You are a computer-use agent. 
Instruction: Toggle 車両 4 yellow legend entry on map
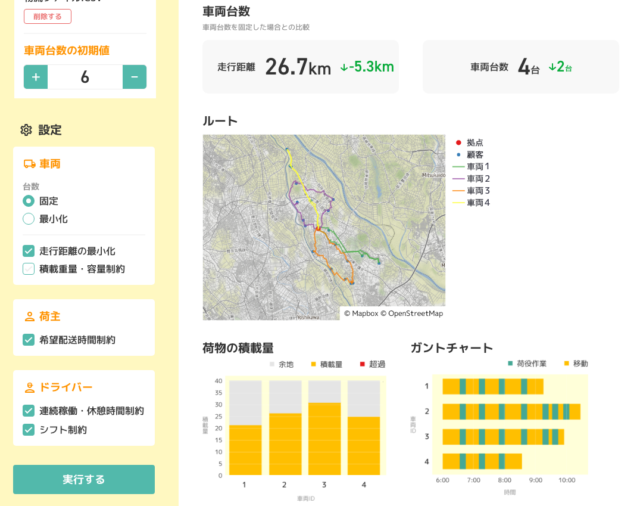(471, 203)
